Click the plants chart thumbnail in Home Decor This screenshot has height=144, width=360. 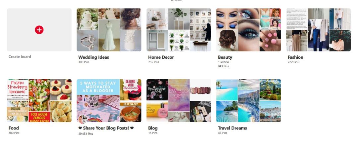tap(179, 41)
